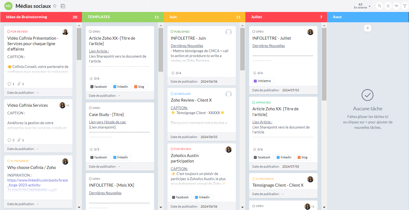
Task: Click assignee avatar on Vidéo Cofinia Présentation card
Action: [65, 32]
